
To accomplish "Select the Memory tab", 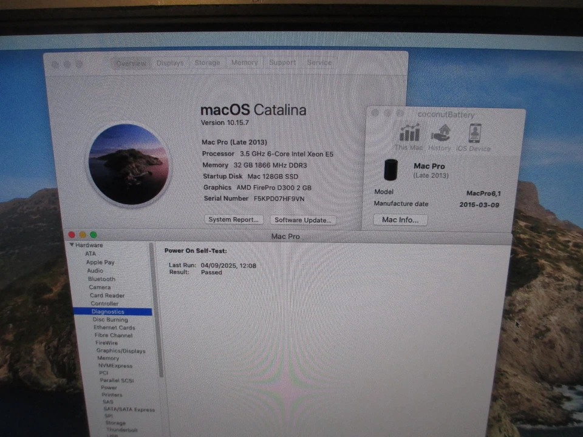I will coord(244,63).
